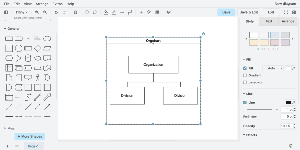Collapse the Effects section
The height and width of the screenshot is (150, 300).
pyautogui.click(x=250, y=135)
